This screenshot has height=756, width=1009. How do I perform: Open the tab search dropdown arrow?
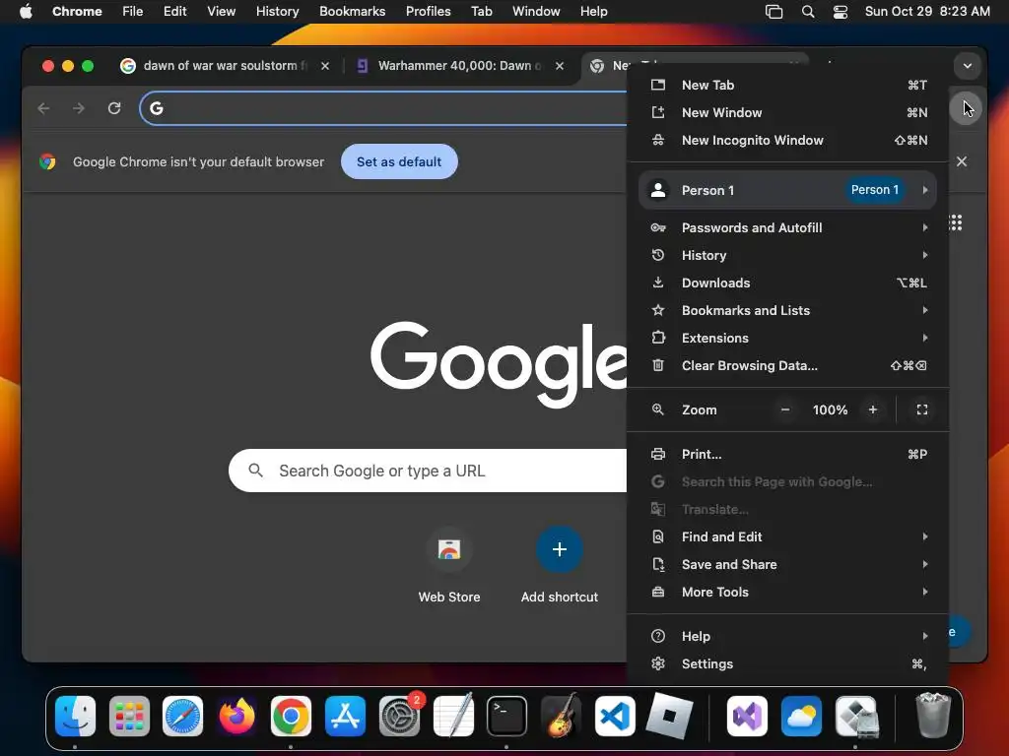[968, 66]
